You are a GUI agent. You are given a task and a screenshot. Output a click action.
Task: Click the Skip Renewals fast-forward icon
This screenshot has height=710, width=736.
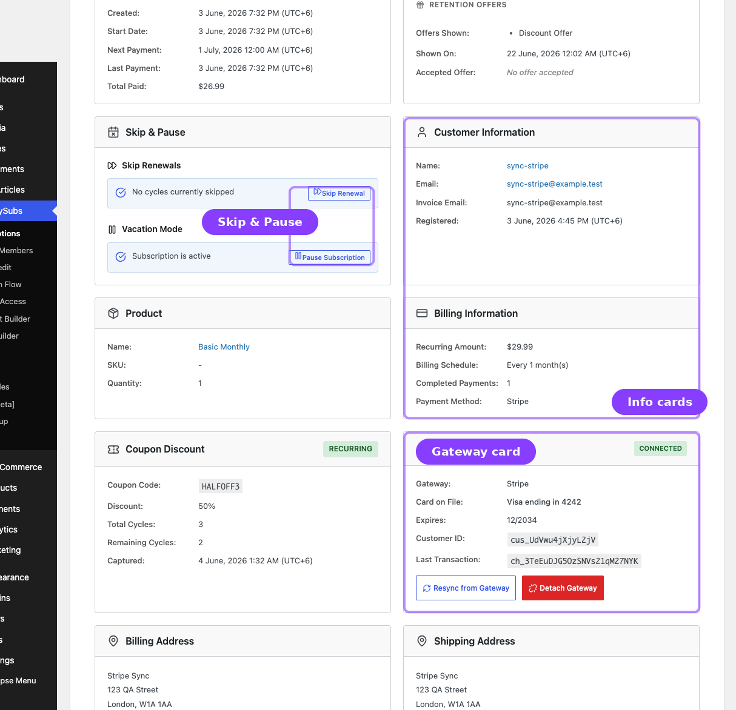coord(112,165)
